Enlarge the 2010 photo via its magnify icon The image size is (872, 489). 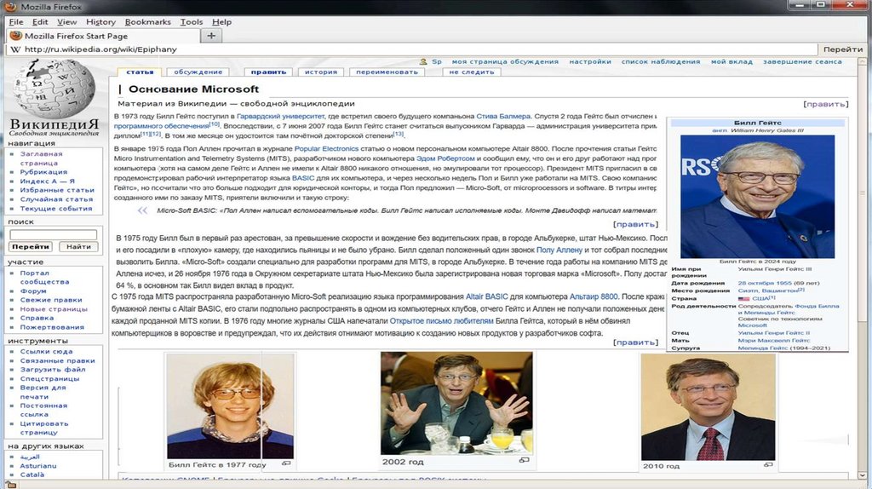768,464
